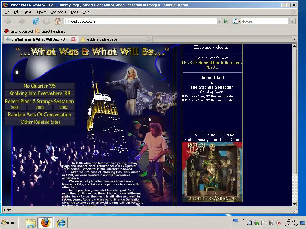This screenshot has width=306, height=229.
Task: Click the 06/26 New York Beacon Theatre entry
Action: (x=208, y=96)
